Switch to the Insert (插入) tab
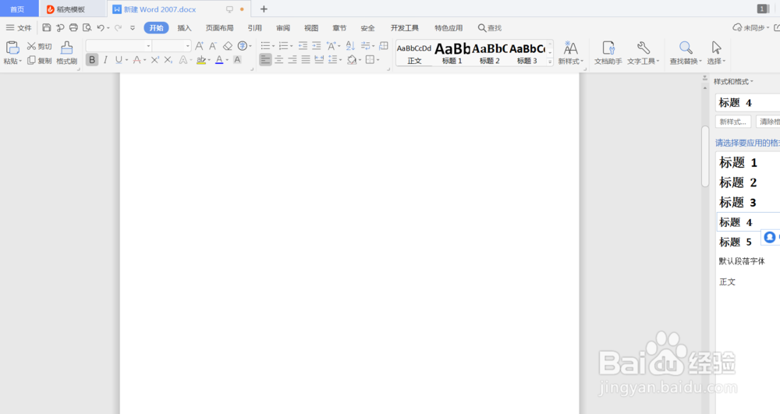780x414 pixels. [185, 28]
